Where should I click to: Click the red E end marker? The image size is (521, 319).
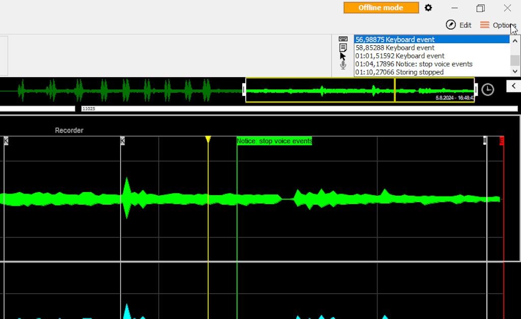(x=502, y=141)
